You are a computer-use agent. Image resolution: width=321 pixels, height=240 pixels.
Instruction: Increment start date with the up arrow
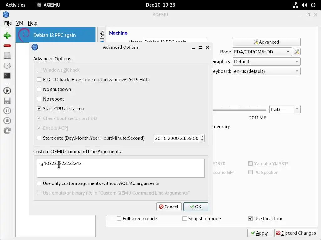click(202, 137)
